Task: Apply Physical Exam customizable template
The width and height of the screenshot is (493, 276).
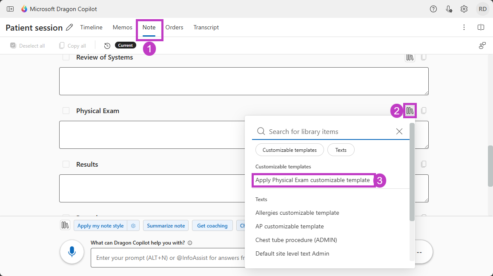Action: 312,180
